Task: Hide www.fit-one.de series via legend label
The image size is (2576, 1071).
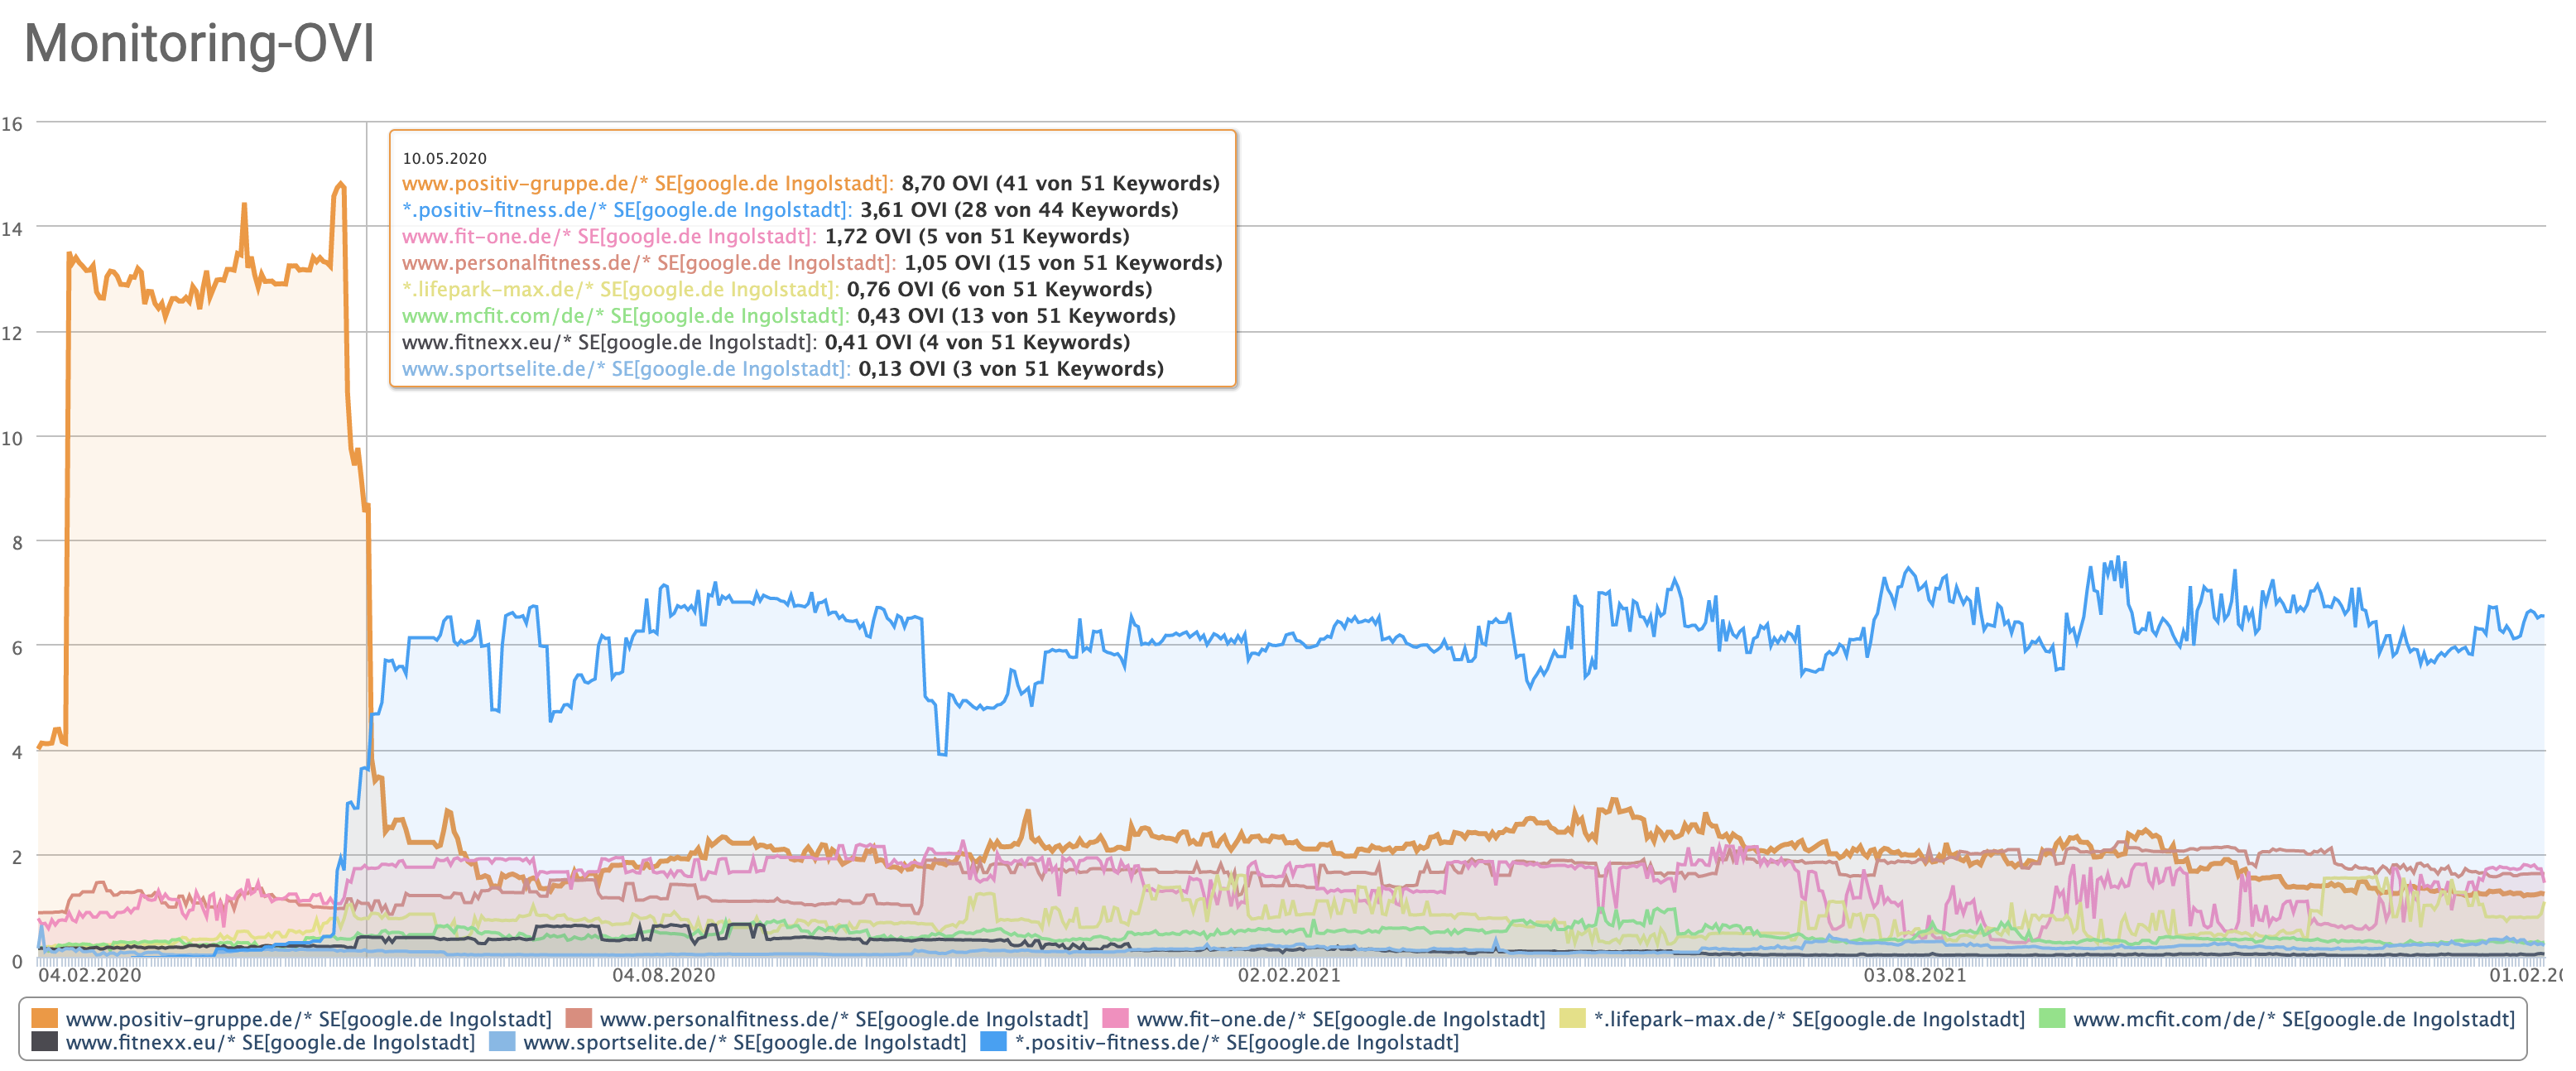Action: (x=1340, y=1018)
